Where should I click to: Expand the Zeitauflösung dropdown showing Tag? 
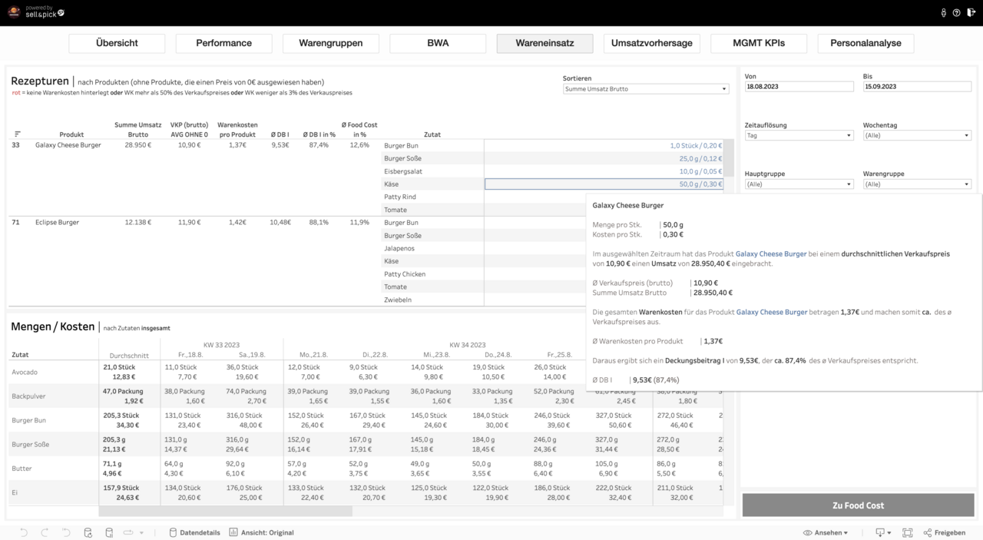tap(799, 135)
